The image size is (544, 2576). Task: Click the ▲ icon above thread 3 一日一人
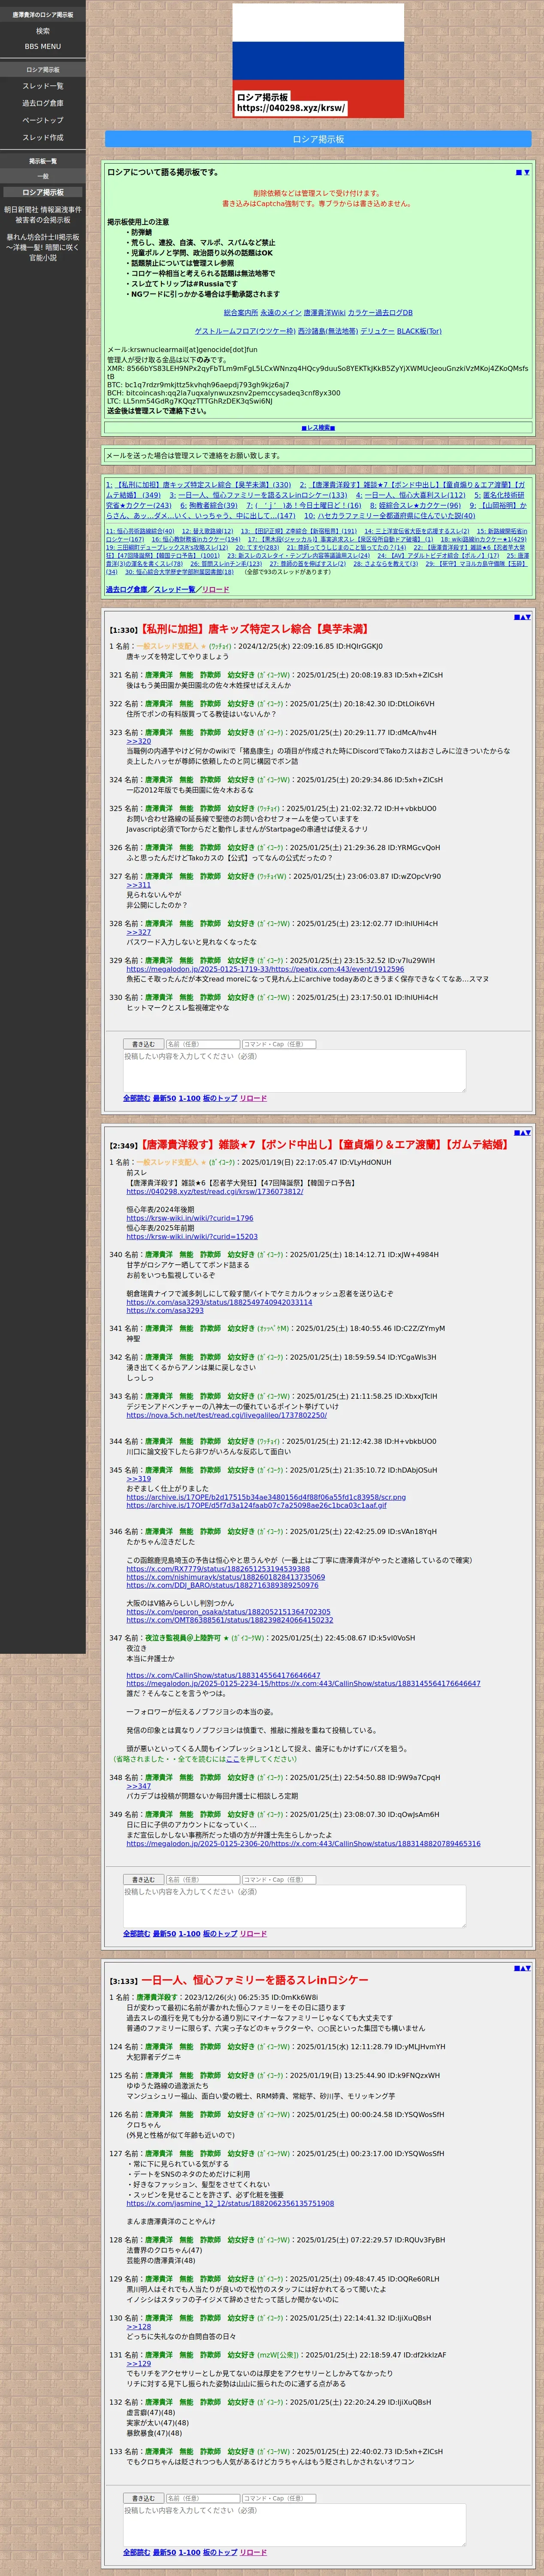(522, 1968)
